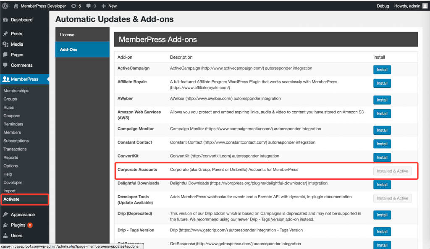Install the ActiveCampaign add-on
This screenshot has width=430, height=249.
(382, 70)
